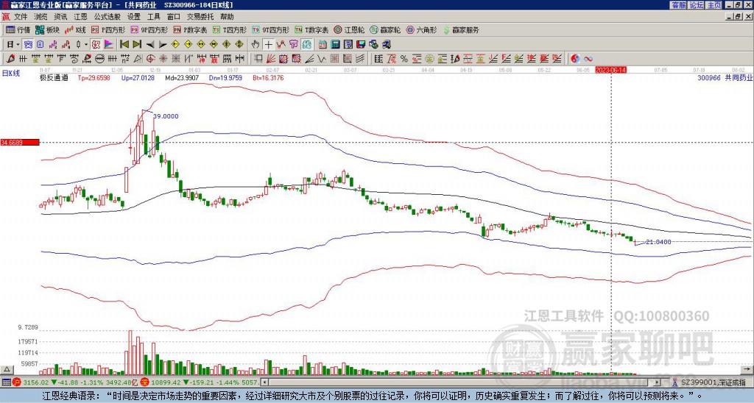Screen dimensions: 754x403
Task: Open the 浏览 menu
Action: pyautogui.click(x=40, y=17)
